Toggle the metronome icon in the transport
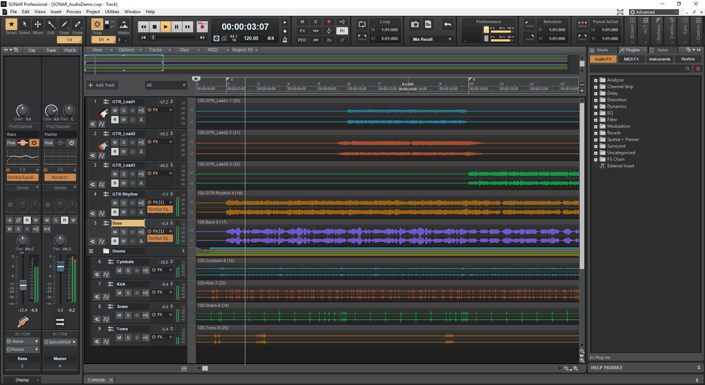 point(285,40)
